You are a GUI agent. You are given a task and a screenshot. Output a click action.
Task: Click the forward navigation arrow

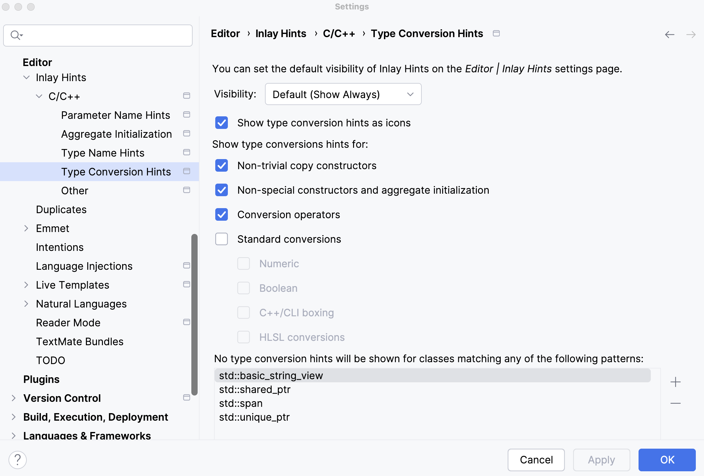coord(691,35)
